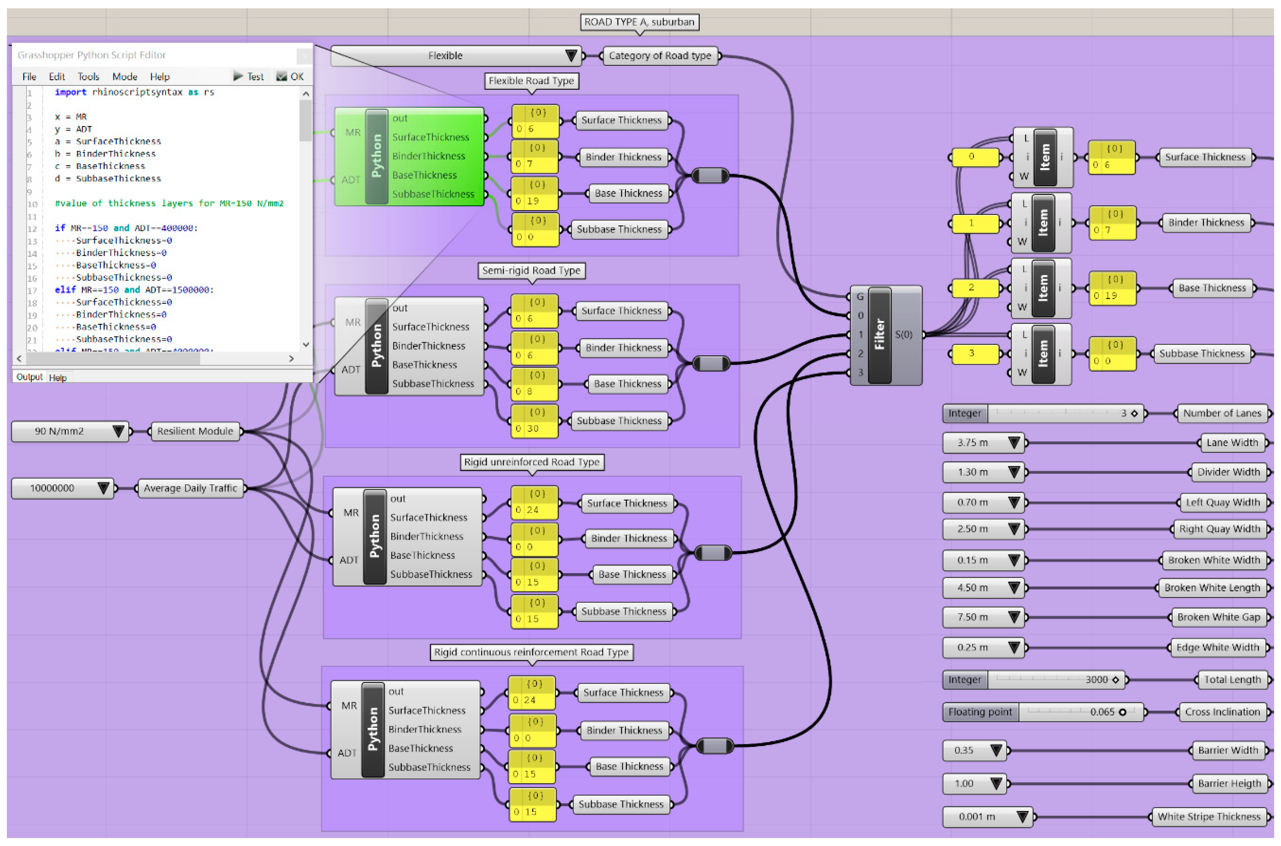The width and height of the screenshot is (1281, 846).
Task: Expand the 90 N/mm2 resilient module dropdown
Action: click(70, 431)
